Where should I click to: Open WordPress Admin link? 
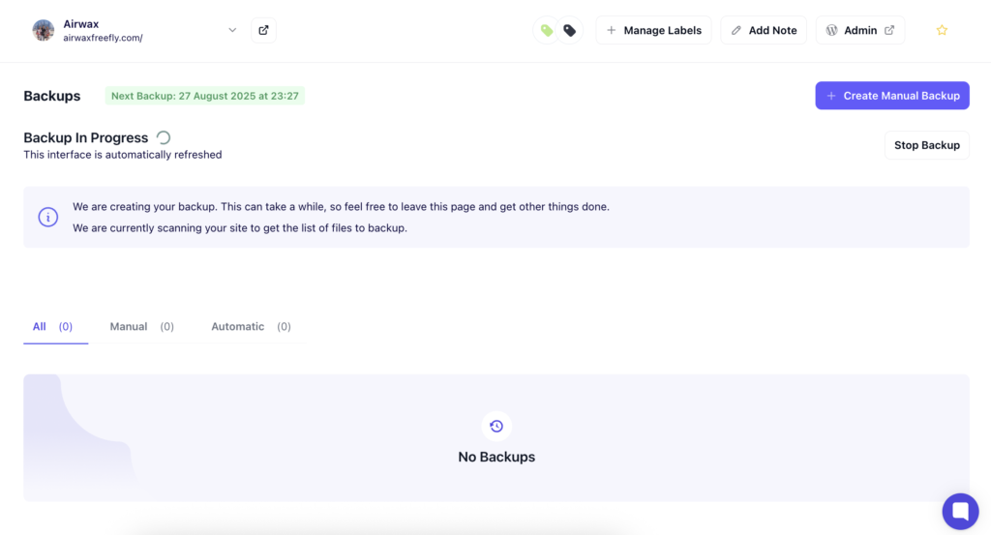coord(860,30)
